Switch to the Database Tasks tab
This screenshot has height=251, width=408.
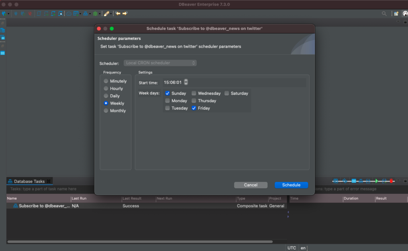(29, 181)
